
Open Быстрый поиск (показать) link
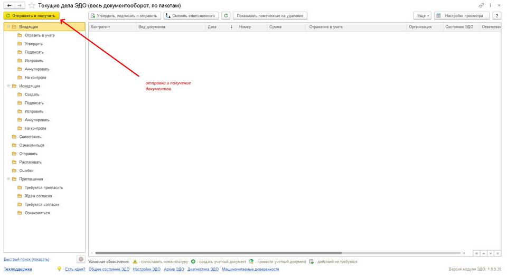[x=26, y=259]
